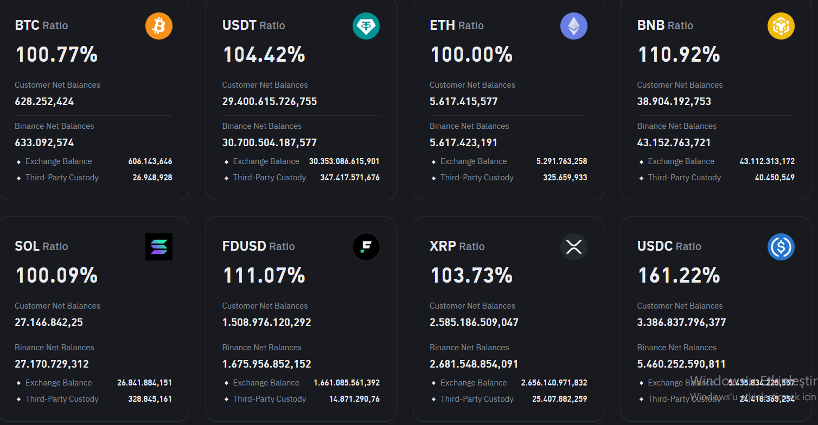Click the Ethereum diamond icon
This screenshot has width=818, height=425.
point(573,26)
